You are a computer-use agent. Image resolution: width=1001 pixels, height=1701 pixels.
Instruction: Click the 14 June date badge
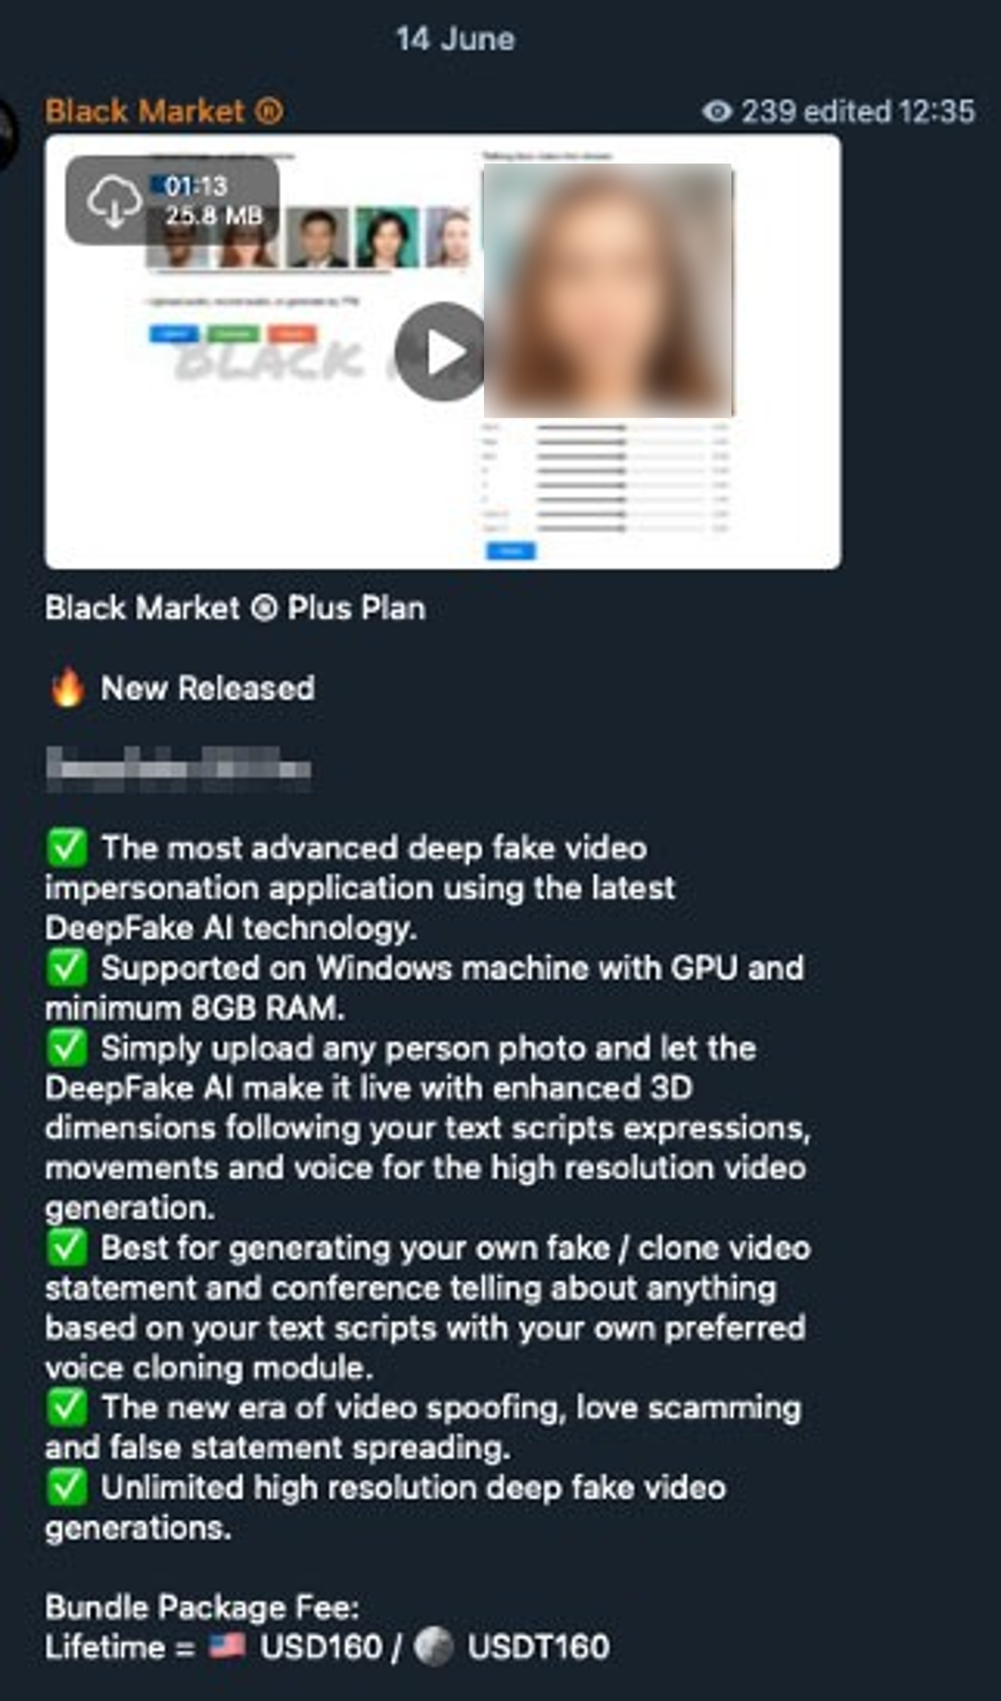[455, 38]
